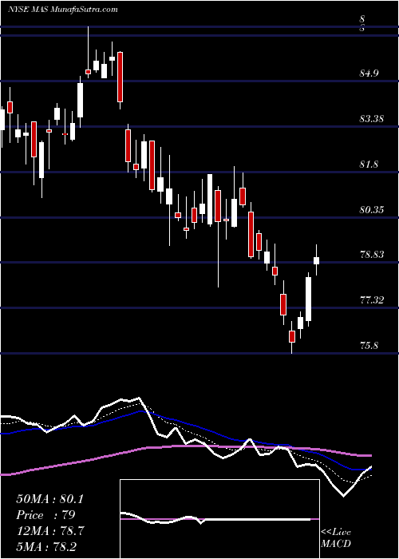Click the <<Live MACD label
Image resolution: width=399 pixels, height=559 pixels.
[x=336, y=538]
